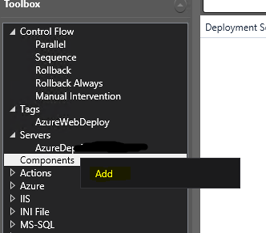The width and height of the screenshot is (266, 233).
Task: Select the AzureWebDeploy tag
Action: click(x=72, y=122)
